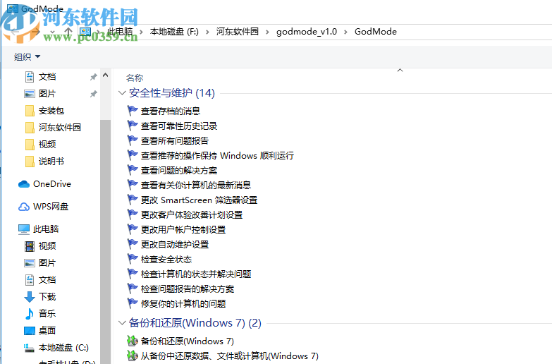The width and height of the screenshot is (552, 364).
Task: Click the 此电脑 monitor icon in sidebar
Action: (23, 229)
